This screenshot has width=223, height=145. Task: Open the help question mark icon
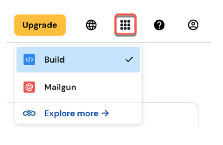tap(159, 25)
